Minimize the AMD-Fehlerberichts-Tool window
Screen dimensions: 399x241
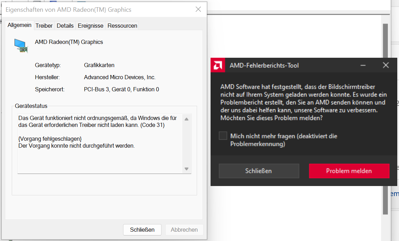click(363, 65)
